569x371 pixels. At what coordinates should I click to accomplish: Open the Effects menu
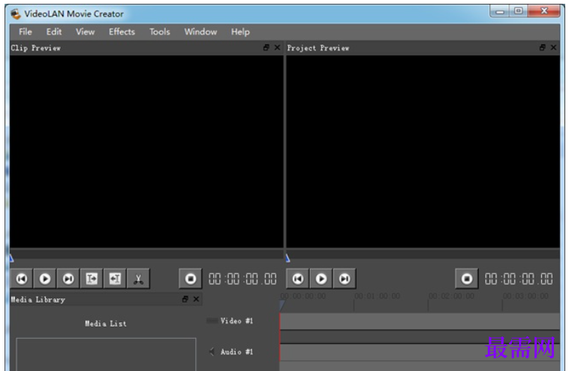click(122, 32)
